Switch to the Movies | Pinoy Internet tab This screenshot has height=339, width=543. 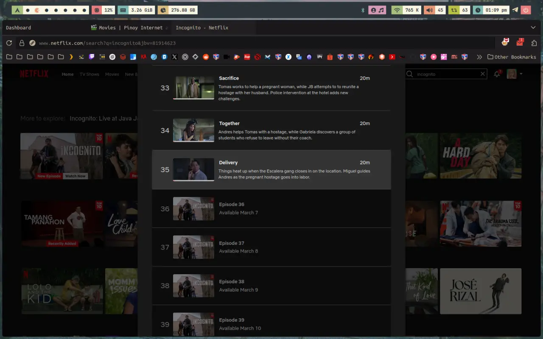[x=130, y=28]
